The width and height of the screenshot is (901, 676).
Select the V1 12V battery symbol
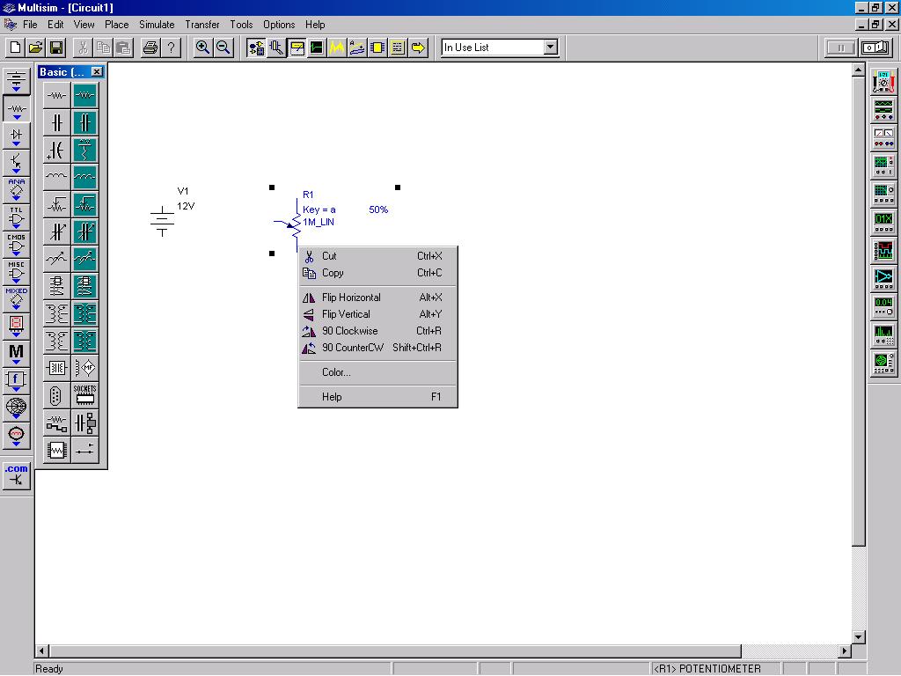point(163,222)
